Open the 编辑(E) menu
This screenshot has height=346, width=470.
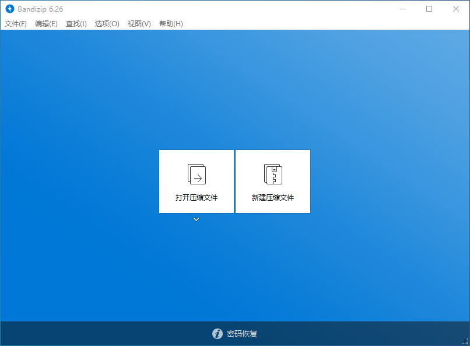(46, 24)
